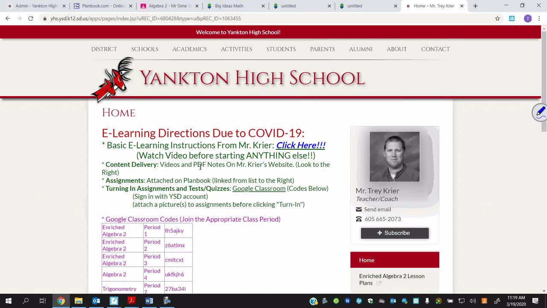Click Mr. Trey Krier's profile photo
Image resolution: width=547 pixels, height=308 pixels.
pos(394,156)
